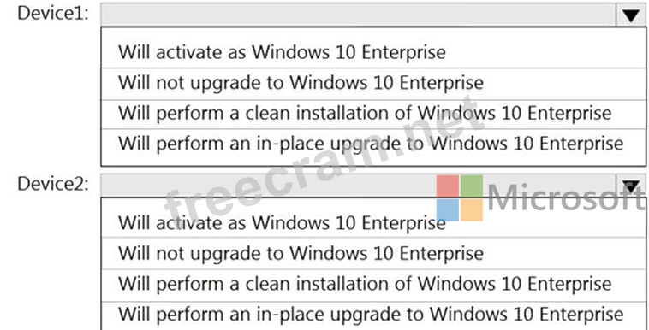This screenshot has height=330, width=649.
Task: Click the Device2 label text
Action: (53, 184)
